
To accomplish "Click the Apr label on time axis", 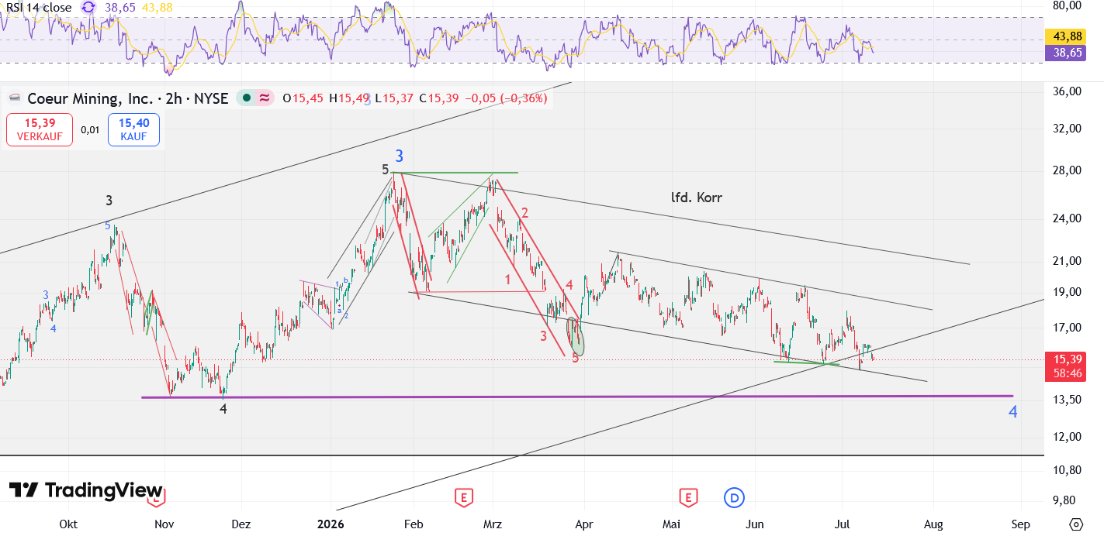I will pyautogui.click(x=583, y=524).
